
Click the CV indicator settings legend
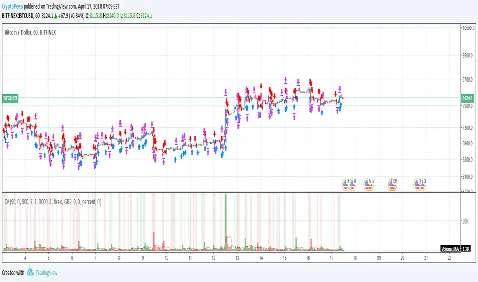pos(53,202)
